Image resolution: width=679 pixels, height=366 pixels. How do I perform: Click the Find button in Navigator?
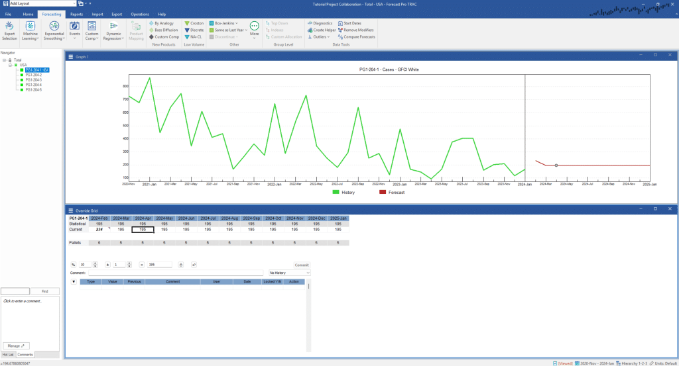pos(45,291)
